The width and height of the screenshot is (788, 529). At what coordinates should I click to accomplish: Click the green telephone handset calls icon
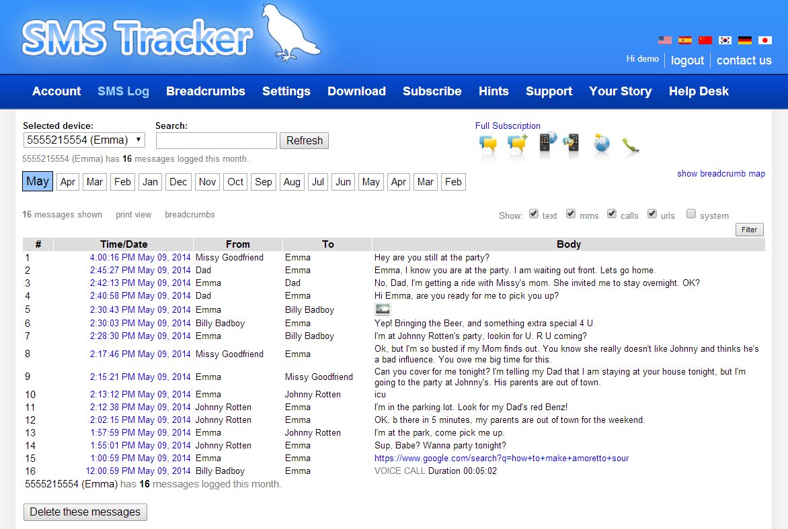[630, 145]
